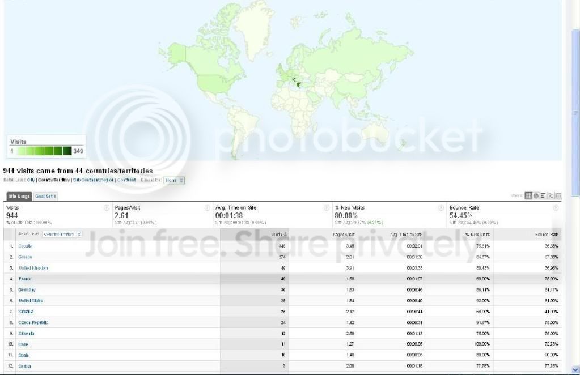Click the 80.08% new visits value
This screenshot has height=375, width=580.
click(x=346, y=215)
